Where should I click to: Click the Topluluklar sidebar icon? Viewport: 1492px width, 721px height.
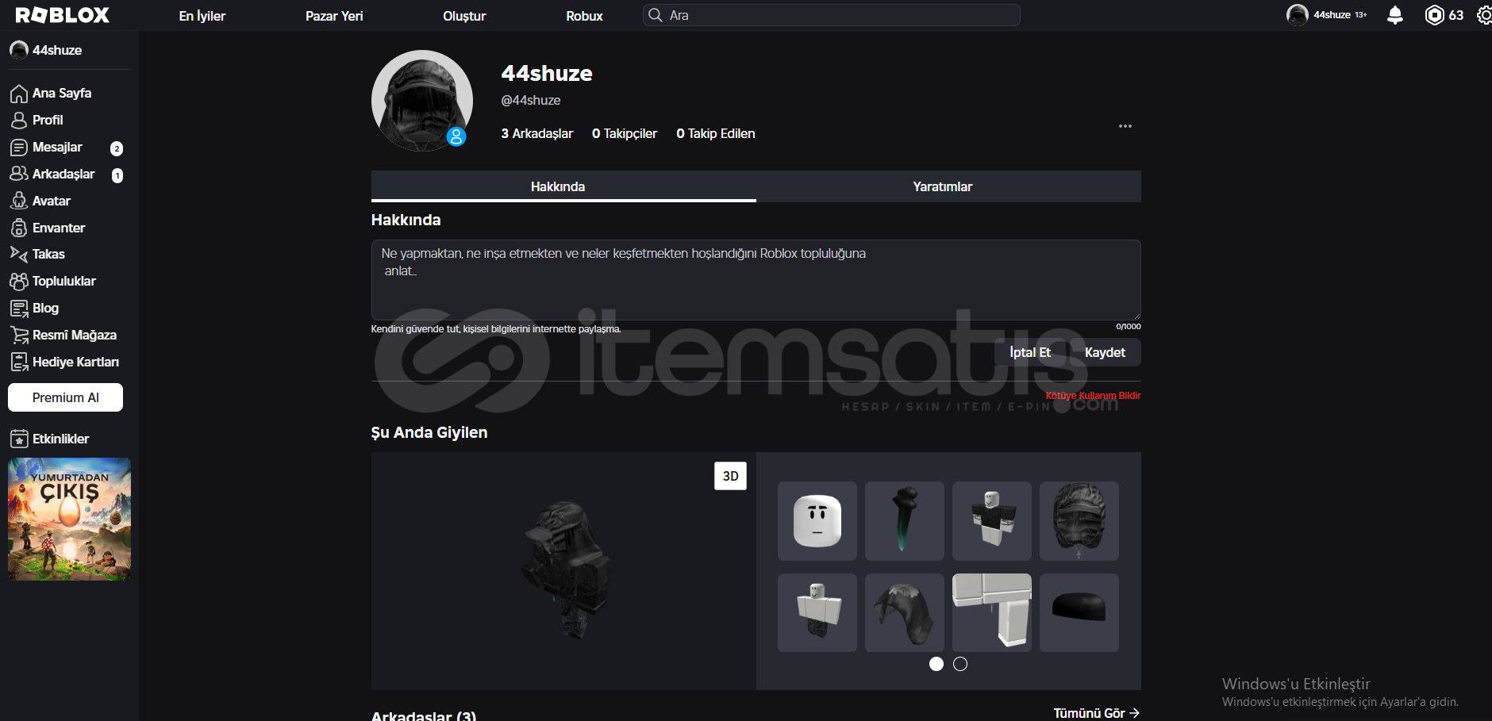tap(19, 281)
